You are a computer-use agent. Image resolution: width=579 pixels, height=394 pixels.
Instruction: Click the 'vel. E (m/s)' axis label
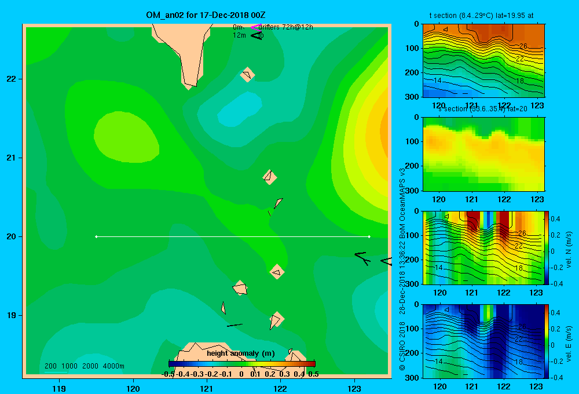point(569,343)
